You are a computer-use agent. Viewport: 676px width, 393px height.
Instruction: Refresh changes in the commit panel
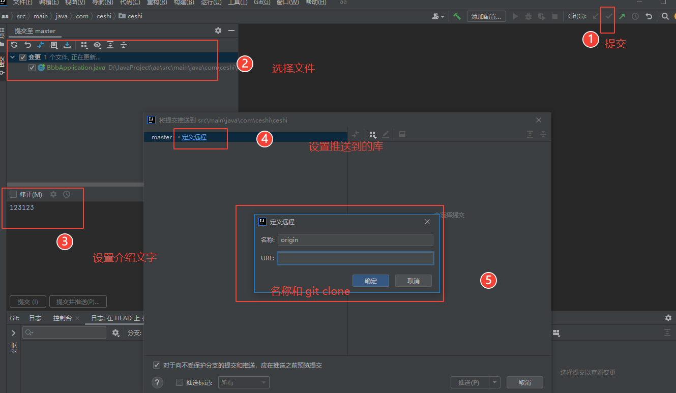pyautogui.click(x=14, y=45)
